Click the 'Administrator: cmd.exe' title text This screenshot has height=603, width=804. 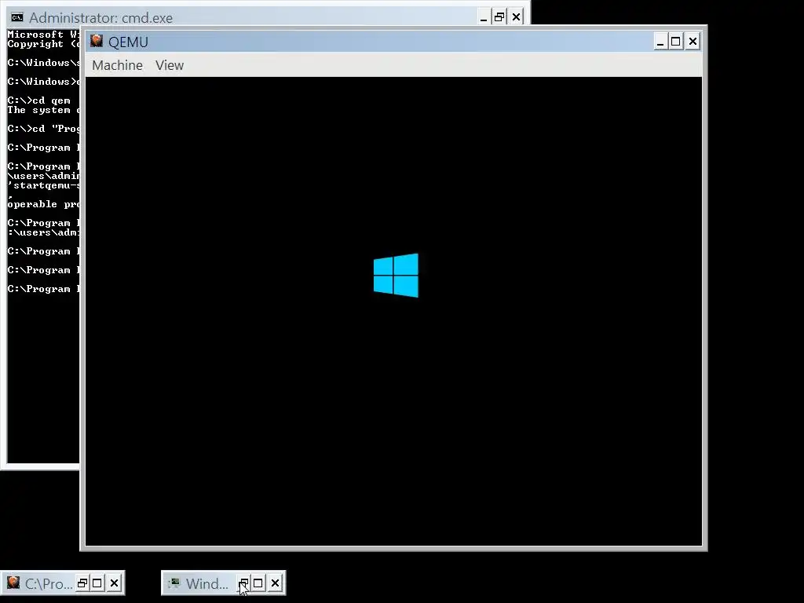pyautogui.click(x=101, y=18)
